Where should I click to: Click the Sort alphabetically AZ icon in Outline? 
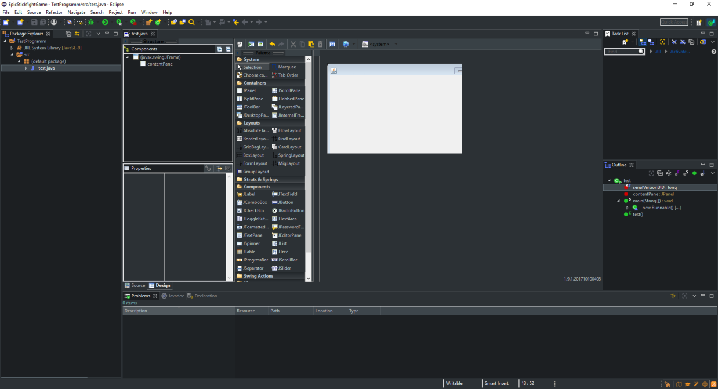click(669, 173)
